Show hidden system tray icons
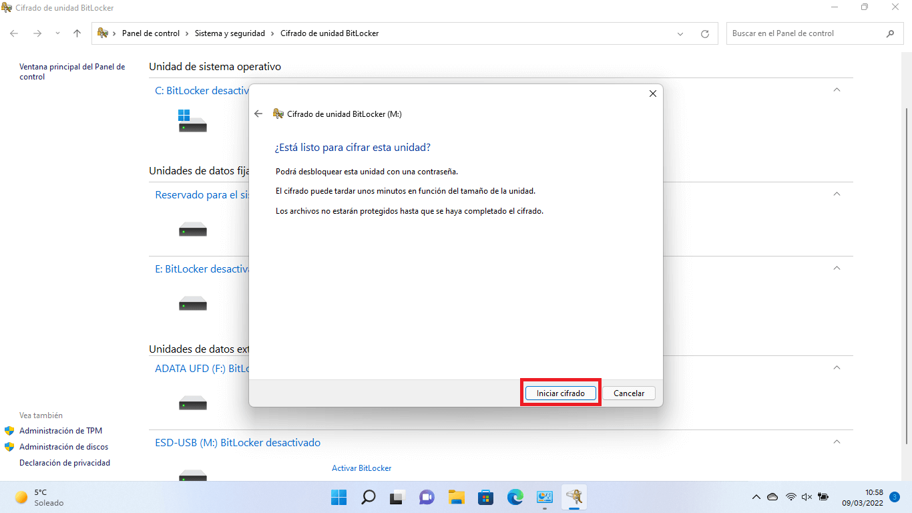The height and width of the screenshot is (513, 912). [x=756, y=497]
